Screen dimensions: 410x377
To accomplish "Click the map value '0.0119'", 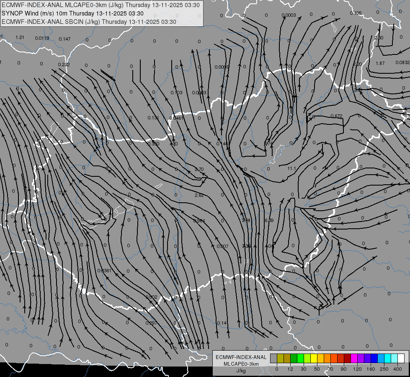I will [42, 38].
